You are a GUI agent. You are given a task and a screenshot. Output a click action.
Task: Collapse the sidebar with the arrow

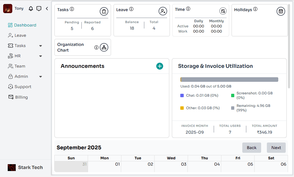tap(47, 9)
